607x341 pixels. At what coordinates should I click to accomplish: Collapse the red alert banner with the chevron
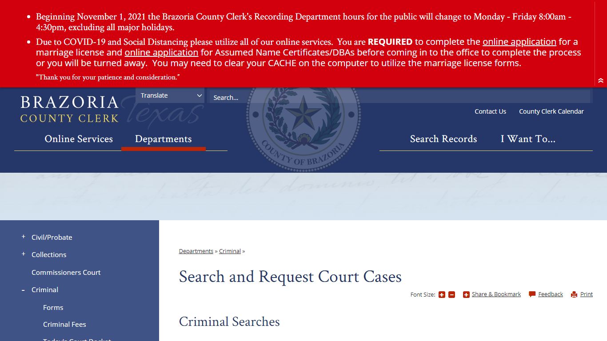pos(601,81)
